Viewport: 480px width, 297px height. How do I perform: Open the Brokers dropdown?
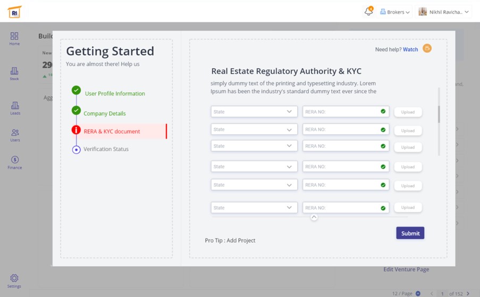pos(395,12)
